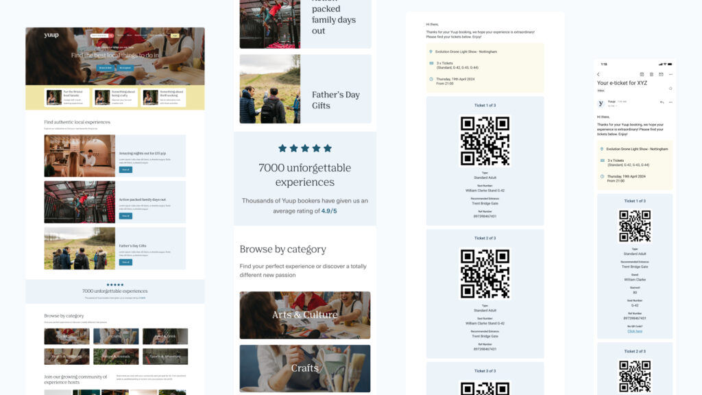Click the yellow login button in the desktop header

tap(175, 36)
